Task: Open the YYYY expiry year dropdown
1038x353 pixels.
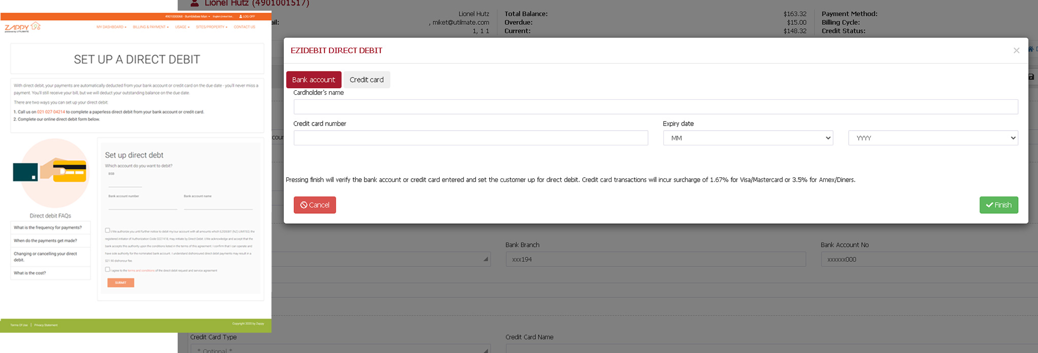Action: (933, 138)
